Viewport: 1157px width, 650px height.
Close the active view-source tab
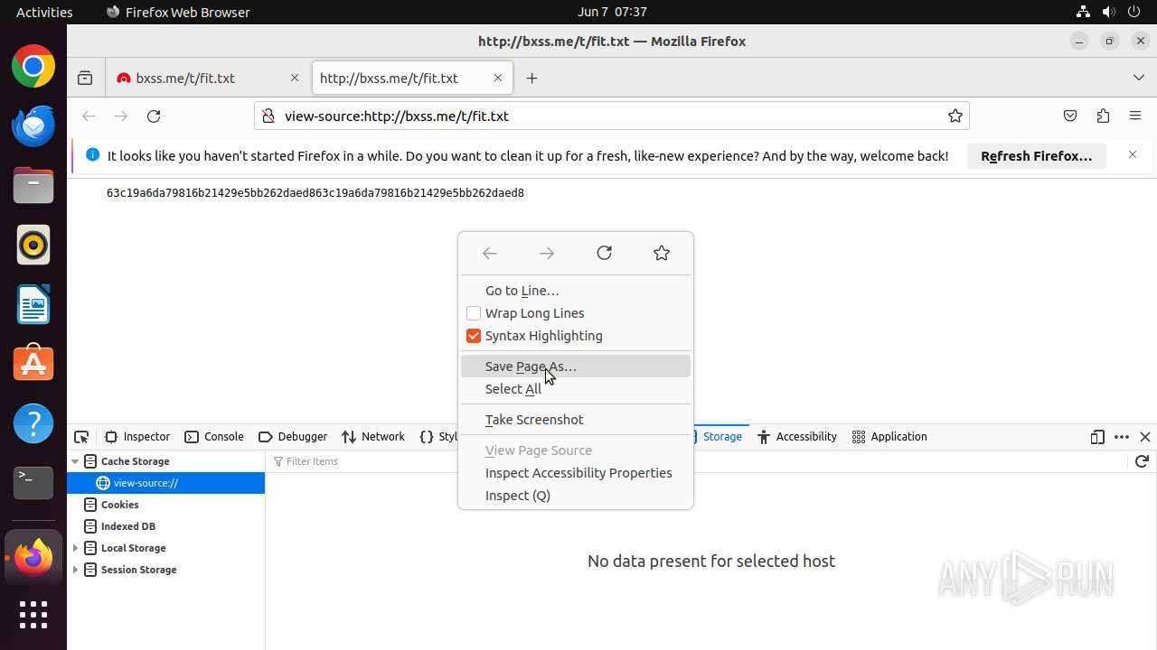pos(497,79)
